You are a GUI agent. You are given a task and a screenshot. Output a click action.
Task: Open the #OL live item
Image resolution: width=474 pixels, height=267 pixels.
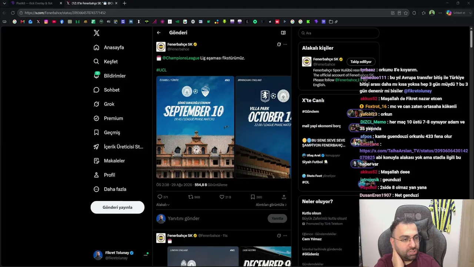coord(306,182)
